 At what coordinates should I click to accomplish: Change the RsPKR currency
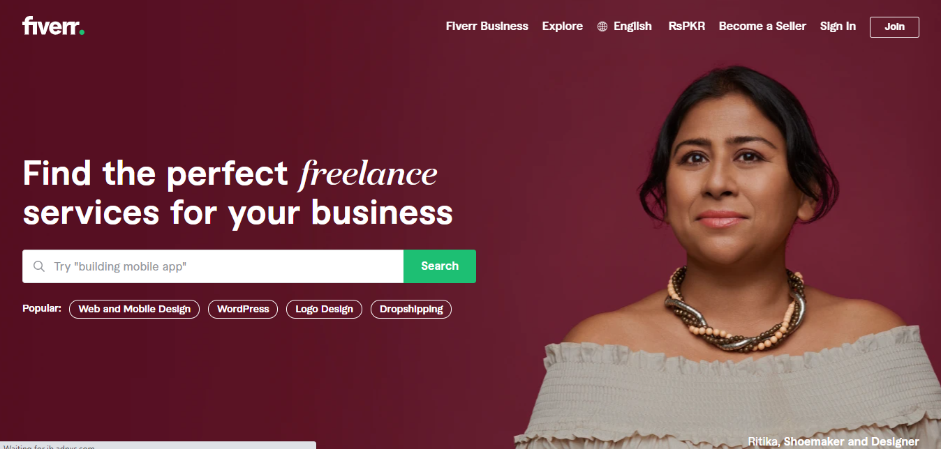[687, 26]
